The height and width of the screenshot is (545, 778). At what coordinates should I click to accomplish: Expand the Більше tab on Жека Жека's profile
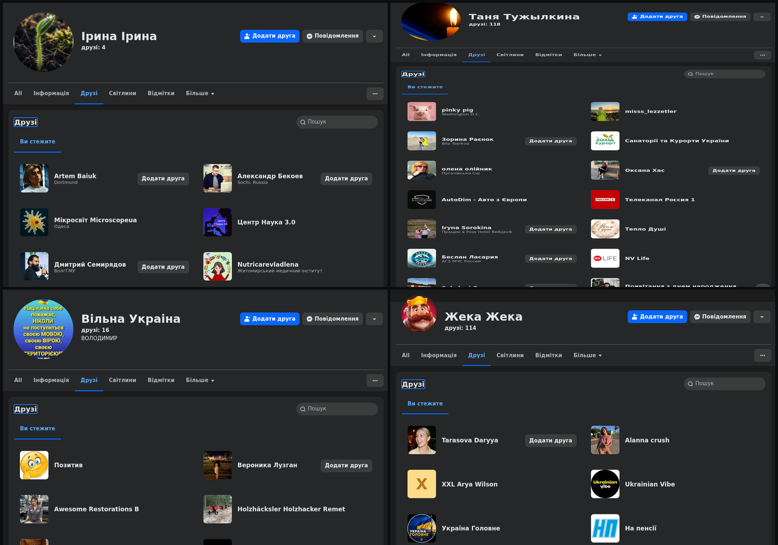tap(587, 355)
